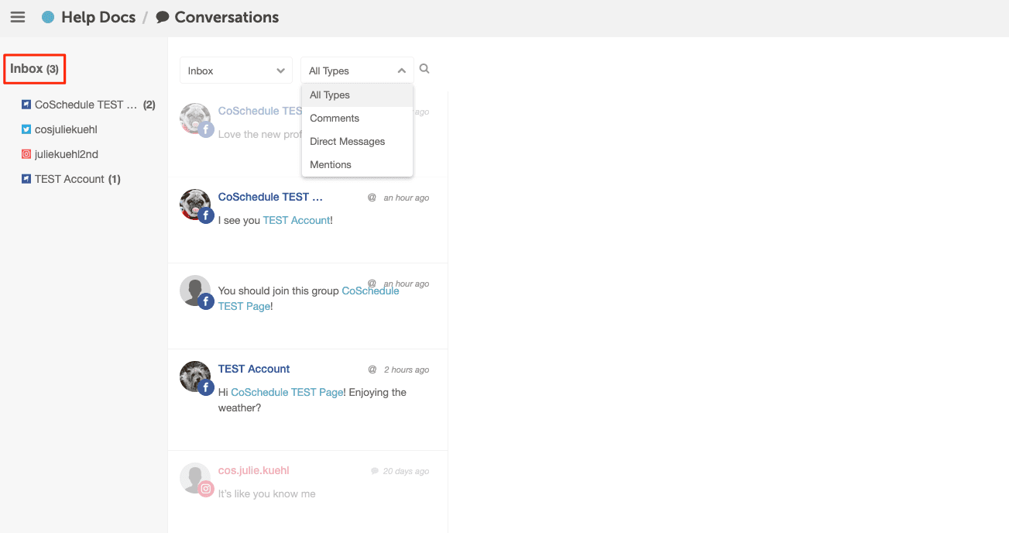Choose Mentions from the type filter menu
Viewport: 1009px width, 533px height.
[x=357, y=165]
